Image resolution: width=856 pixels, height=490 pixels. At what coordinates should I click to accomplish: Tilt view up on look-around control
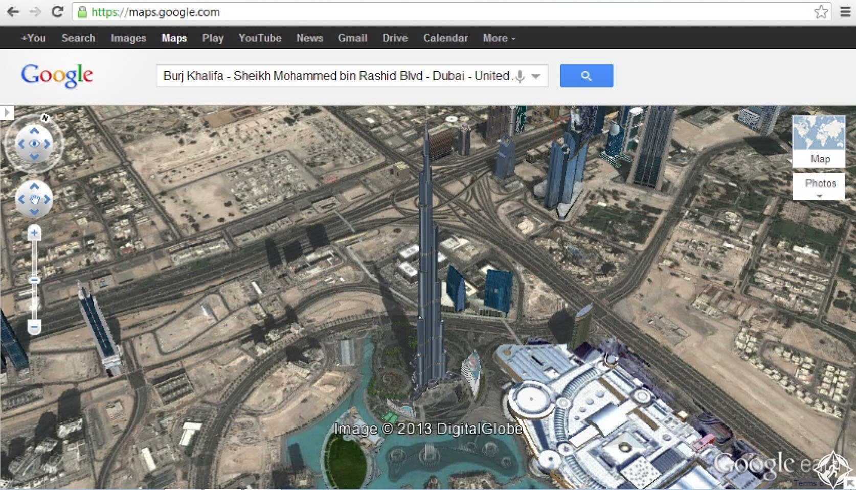34,131
